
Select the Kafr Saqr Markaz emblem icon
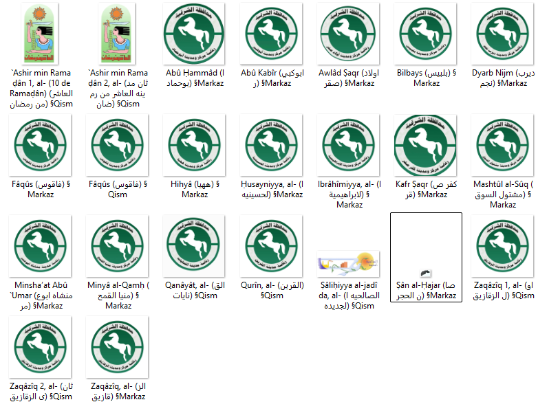pyautogui.click(x=425, y=145)
